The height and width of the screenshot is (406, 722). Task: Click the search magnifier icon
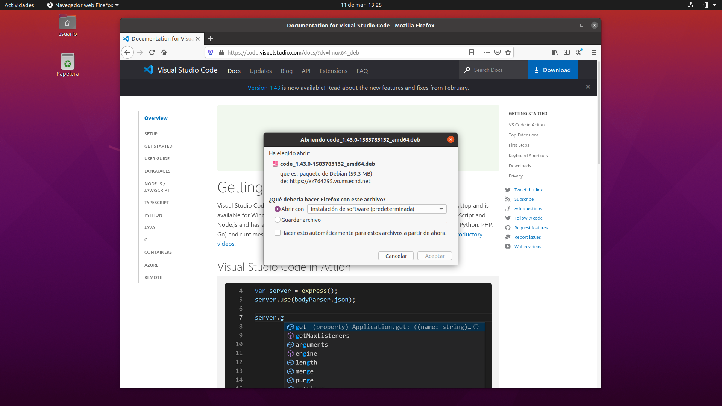coord(467,70)
